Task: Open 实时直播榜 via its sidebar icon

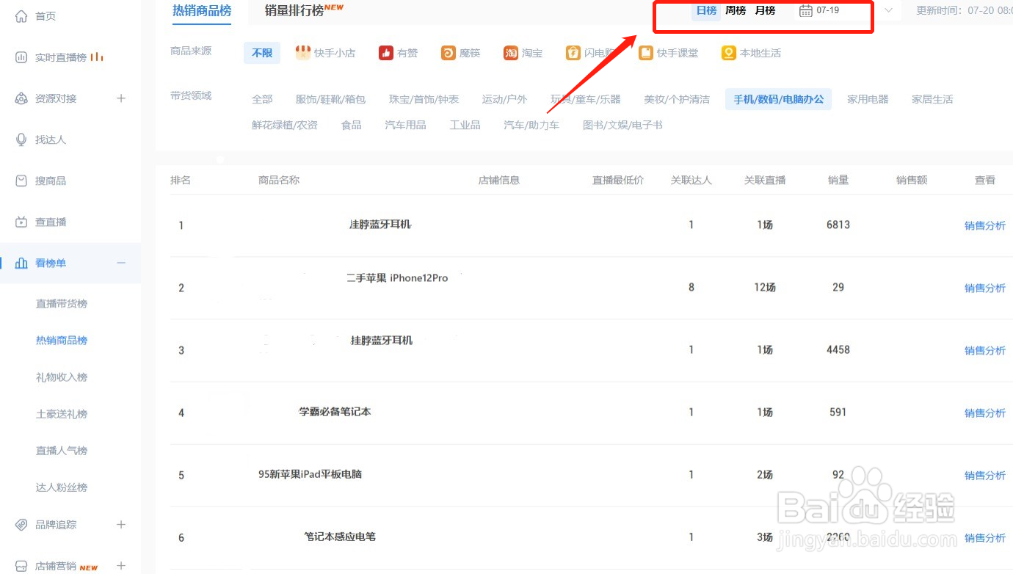Action: point(21,57)
